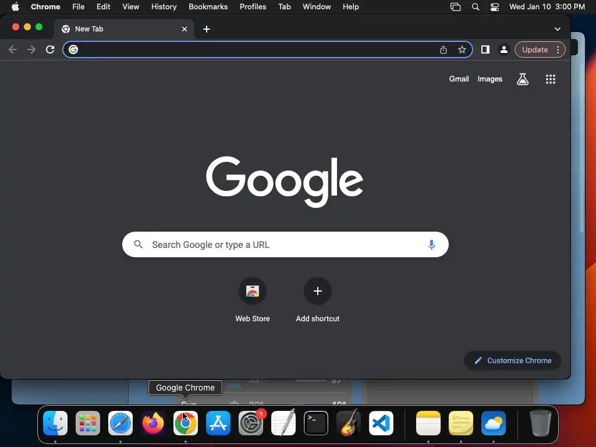Open Weather from the Dock
The image size is (596, 447).
tap(494, 423)
